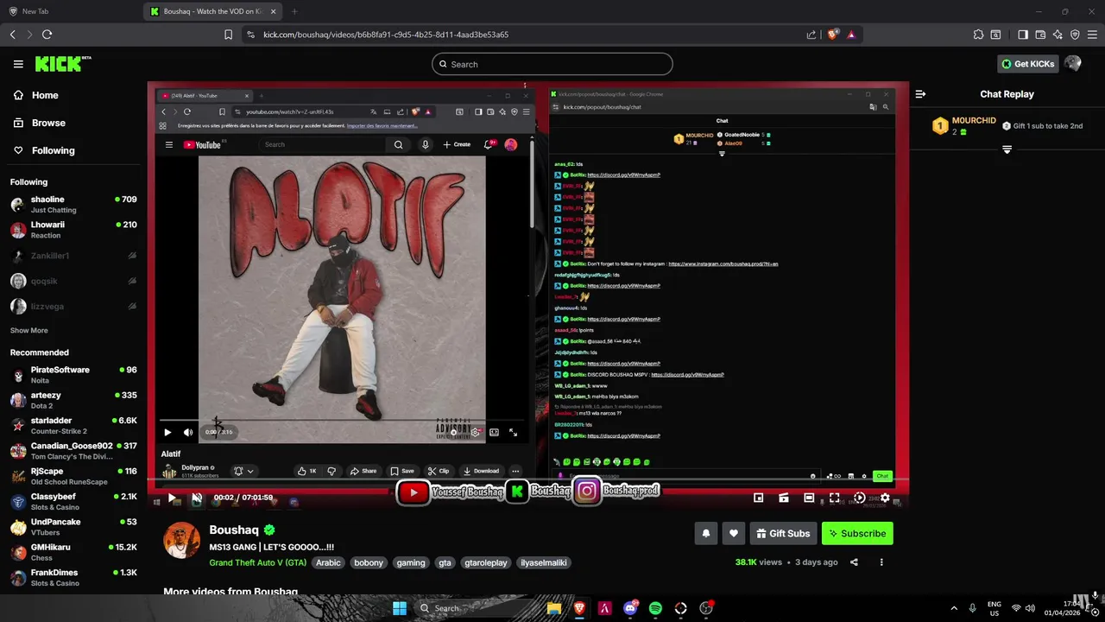1105x622 pixels.
Task: Open Brave Wallet icon
Action: (1040, 35)
